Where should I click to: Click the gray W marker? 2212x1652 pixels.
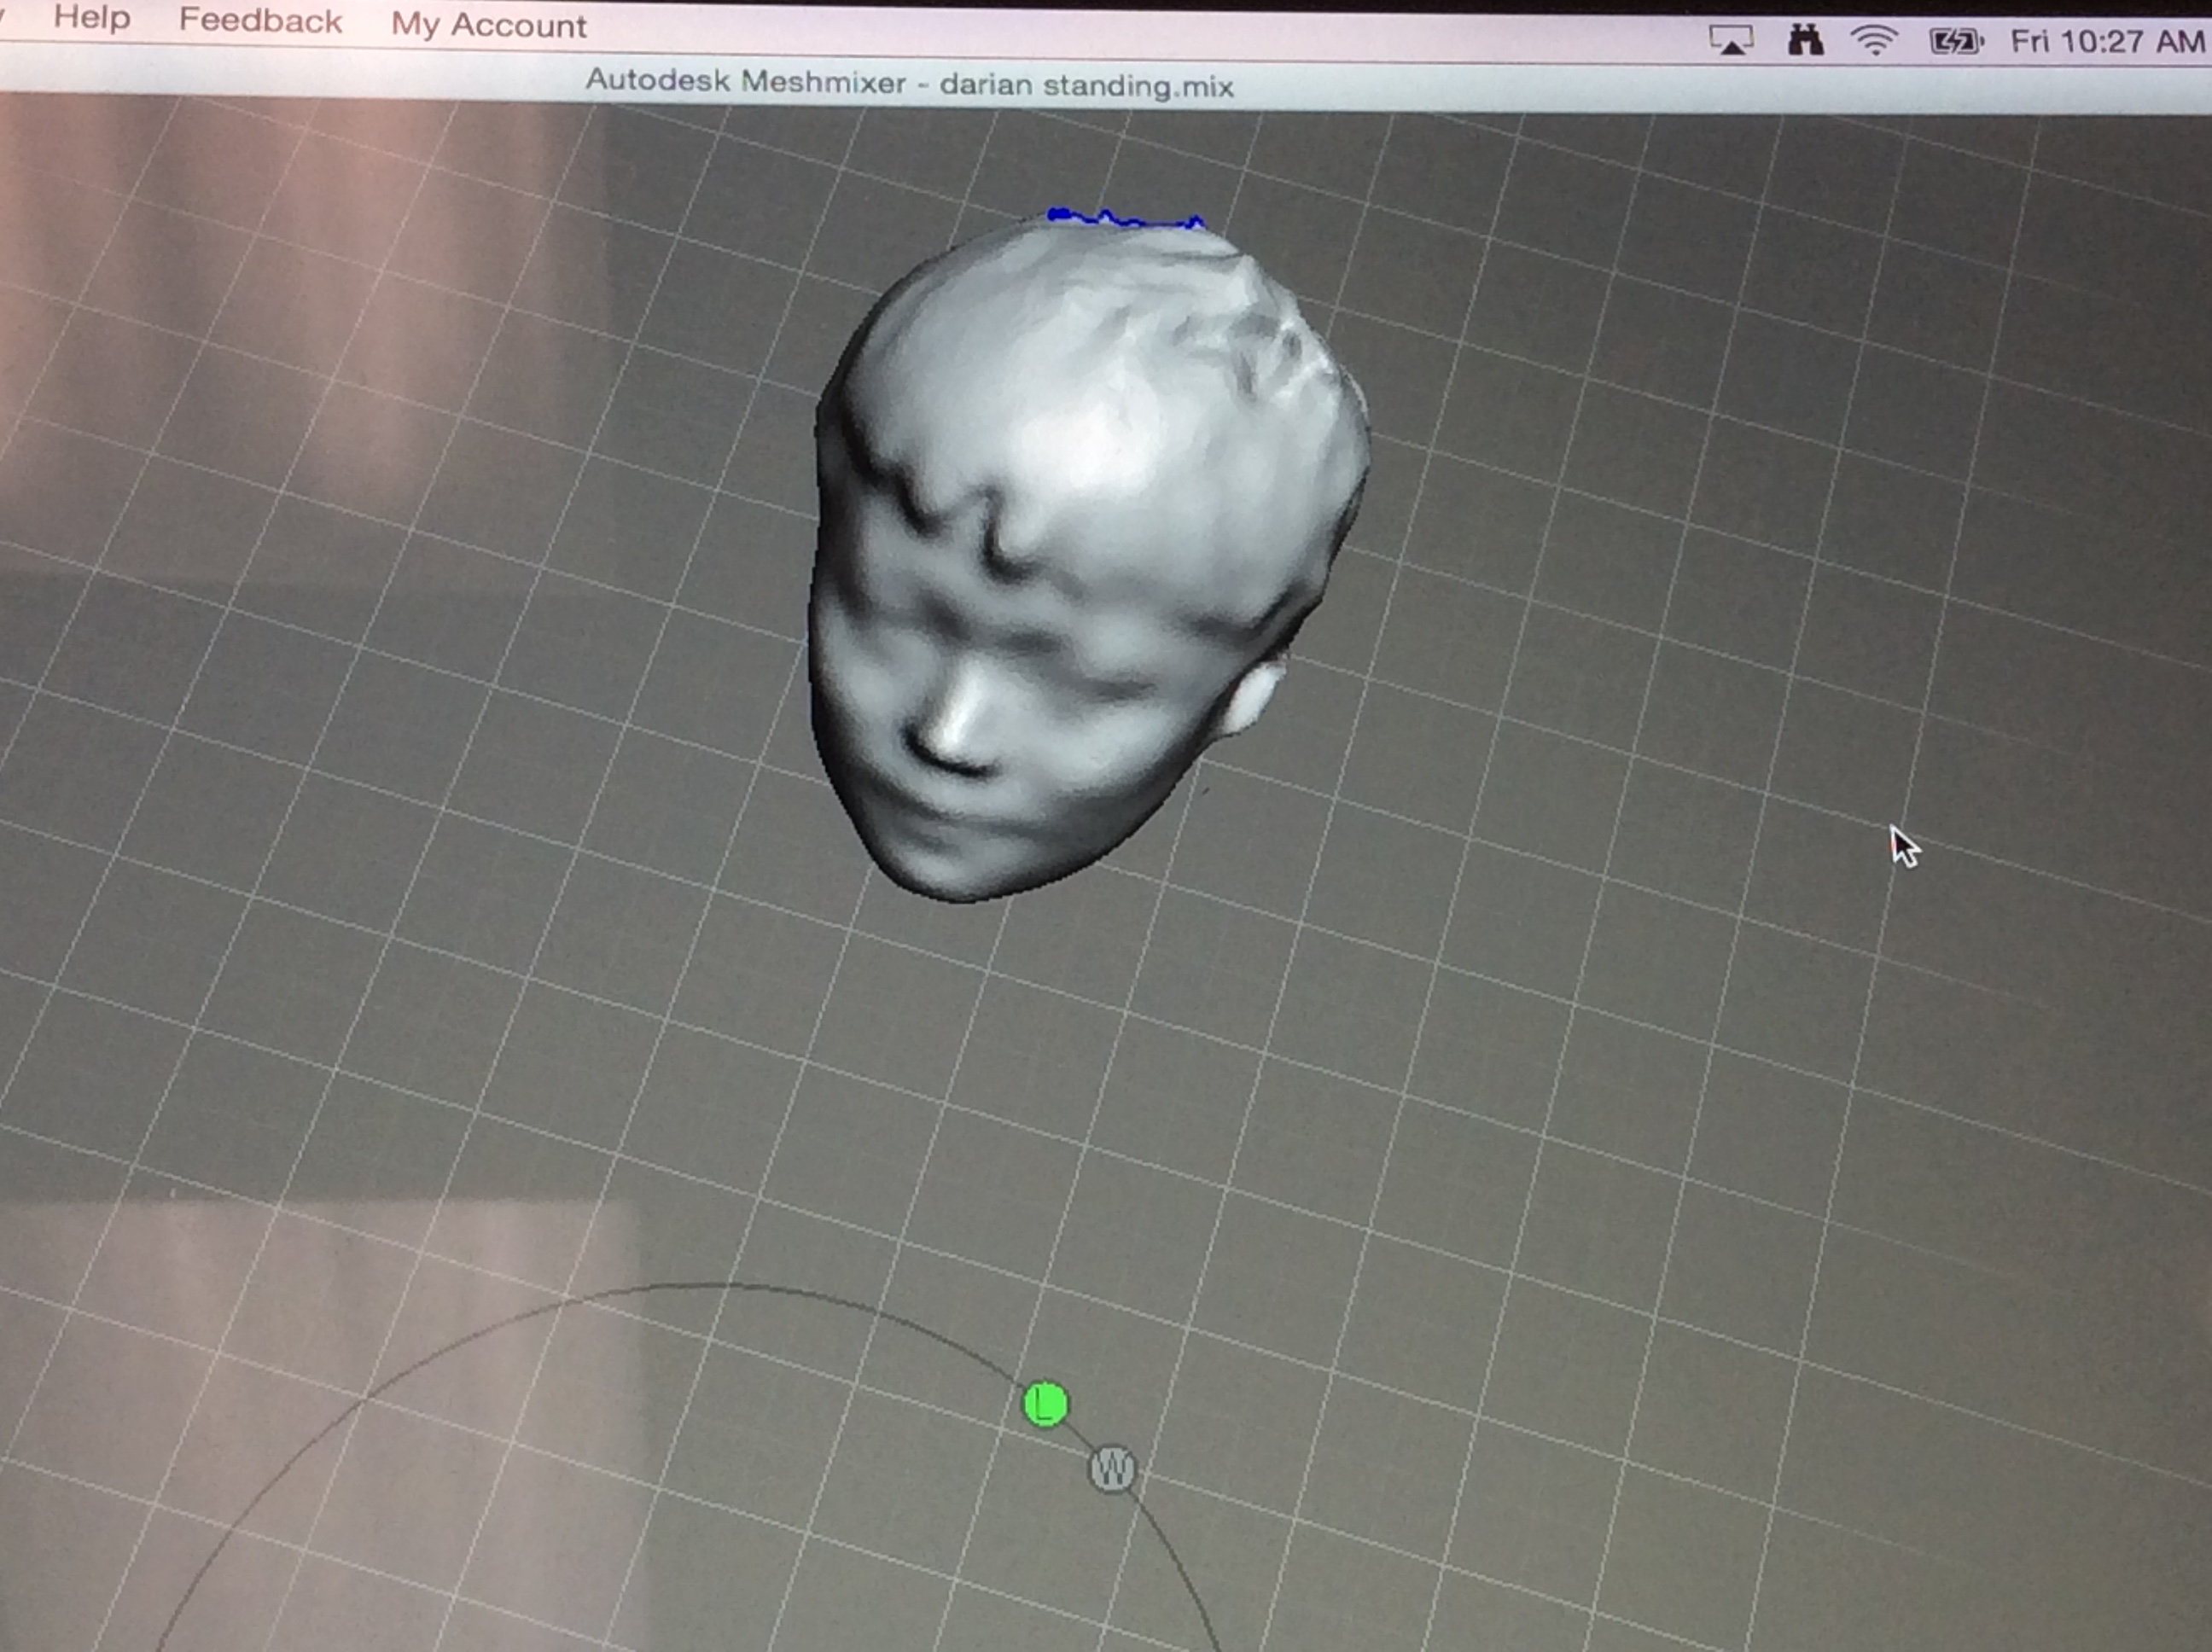[1111, 1469]
